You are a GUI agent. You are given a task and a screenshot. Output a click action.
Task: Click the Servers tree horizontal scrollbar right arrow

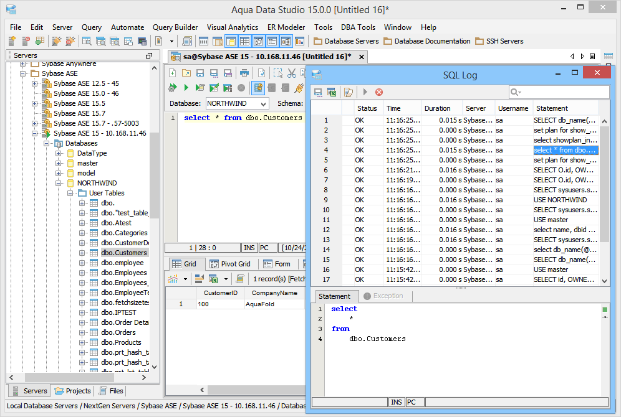click(x=144, y=377)
